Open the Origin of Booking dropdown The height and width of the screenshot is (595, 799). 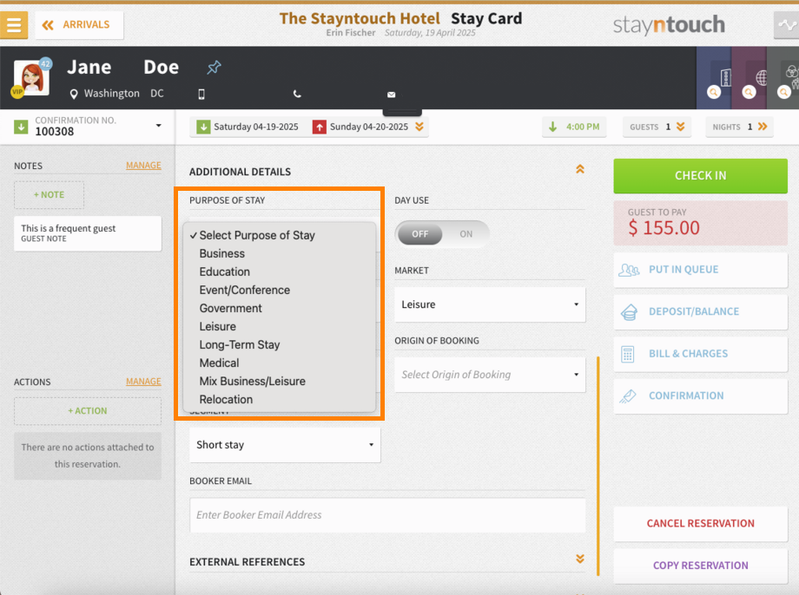490,375
